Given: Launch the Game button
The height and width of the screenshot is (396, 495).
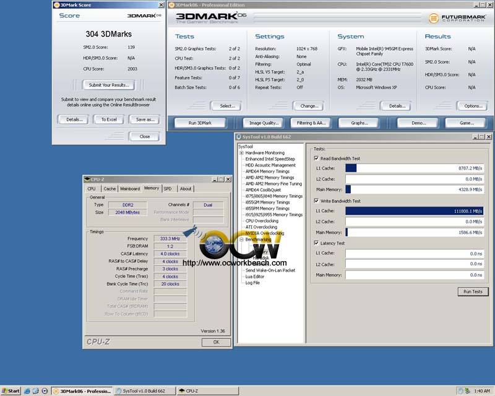Looking at the screenshot, I should [465, 123].
